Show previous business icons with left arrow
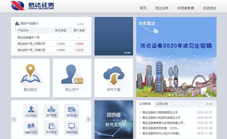Image resolution: width=227 pixels, height=139 pixels. (x=14, y=119)
